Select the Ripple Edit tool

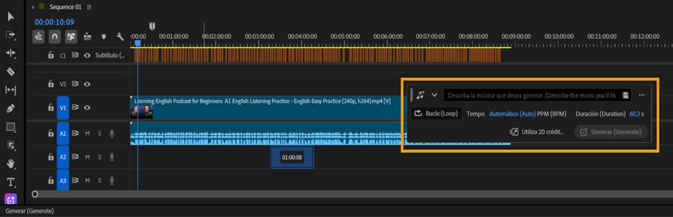point(11,53)
